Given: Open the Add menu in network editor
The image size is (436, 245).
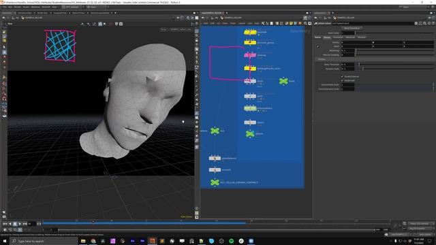Looking at the screenshot, I should [206, 24].
